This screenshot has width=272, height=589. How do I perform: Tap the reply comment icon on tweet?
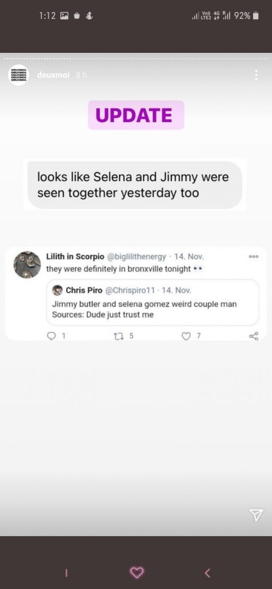(x=51, y=336)
